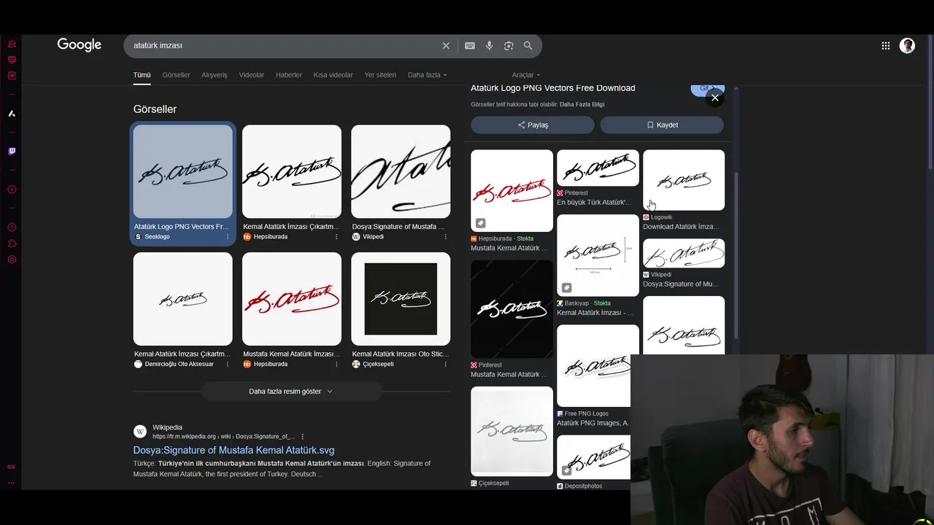
Task: Open the Aria AI sidebar icon
Action: coord(12,114)
